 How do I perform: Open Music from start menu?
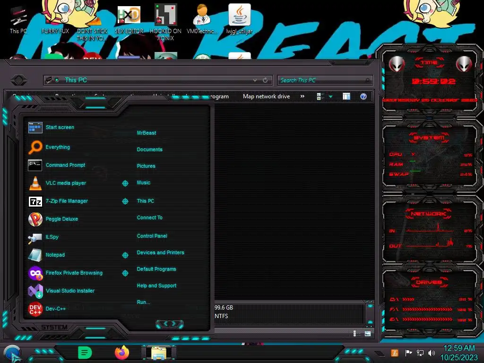tap(144, 183)
